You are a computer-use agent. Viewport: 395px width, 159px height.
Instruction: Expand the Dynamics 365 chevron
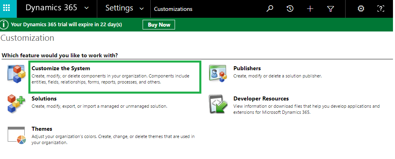[86, 8]
